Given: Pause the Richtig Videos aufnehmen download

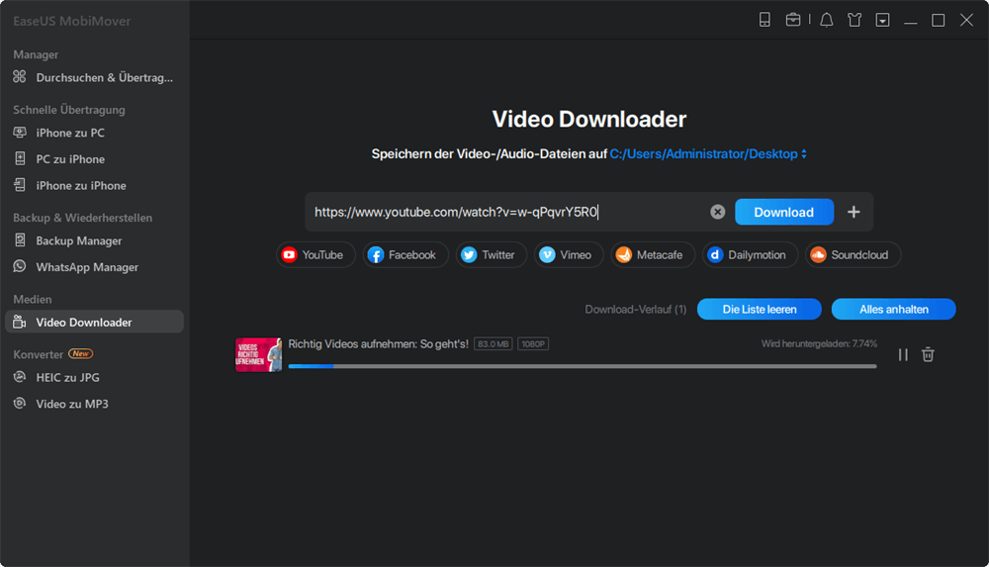Looking at the screenshot, I should pyautogui.click(x=903, y=355).
